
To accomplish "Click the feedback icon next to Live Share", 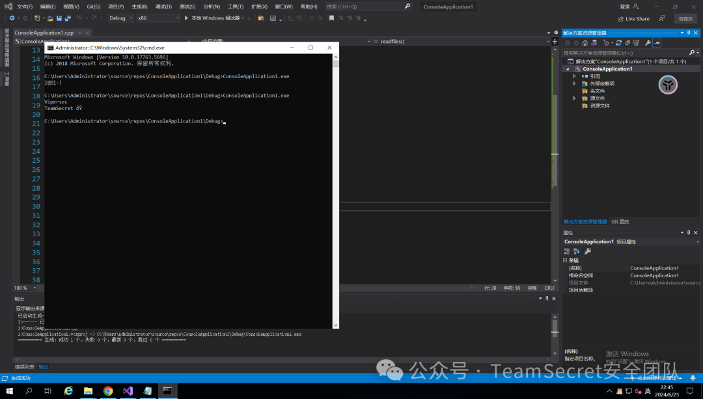I will coord(662,18).
